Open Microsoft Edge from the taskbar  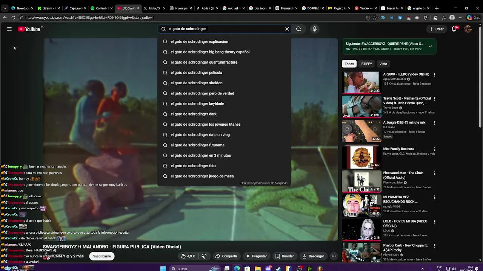pyautogui.click(x=237, y=269)
